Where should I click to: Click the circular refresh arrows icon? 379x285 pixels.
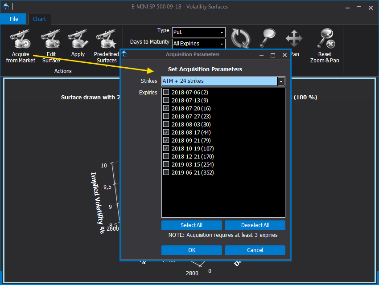point(241,39)
